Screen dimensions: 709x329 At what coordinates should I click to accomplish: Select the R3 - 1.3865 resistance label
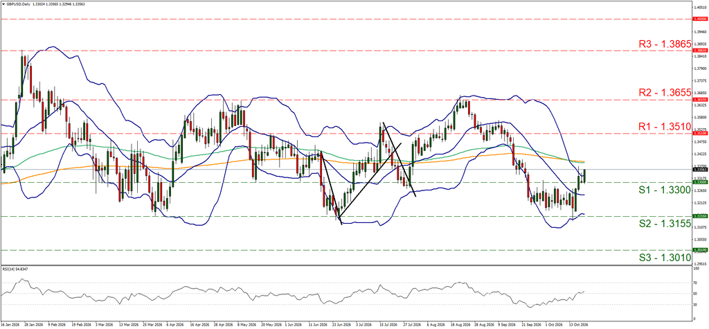pyautogui.click(x=665, y=44)
